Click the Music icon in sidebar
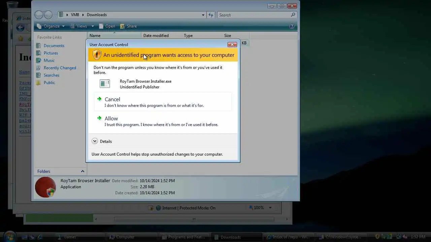 pos(39,61)
